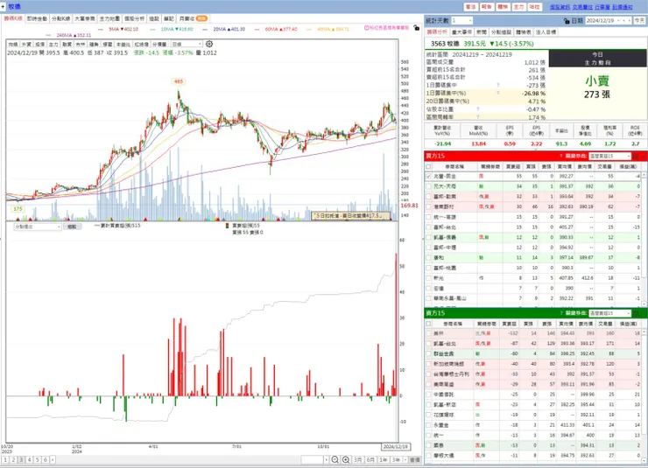Switch to the 分點K線 tab
Screen dimensions: 648x468
click(60, 19)
